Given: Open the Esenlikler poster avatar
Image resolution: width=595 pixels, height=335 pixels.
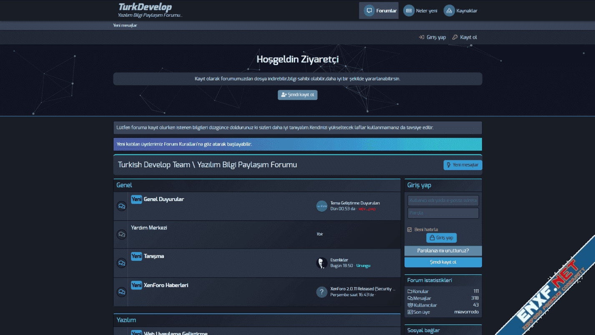Looking at the screenshot, I should point(321,263).
